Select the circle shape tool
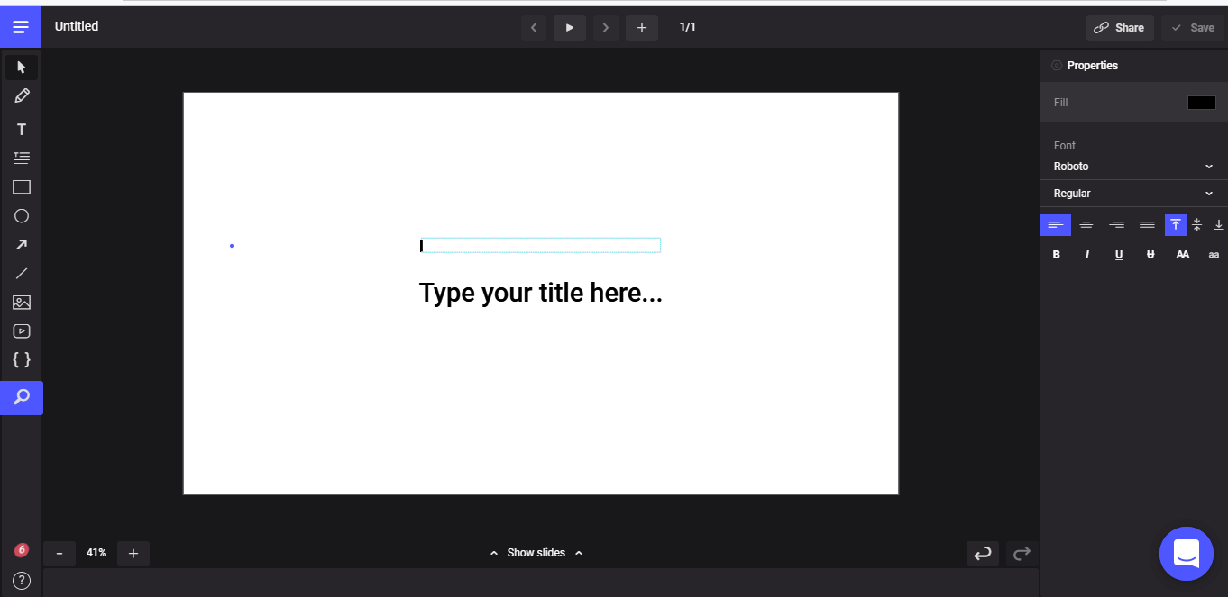Image resolution: width=1228 pixels, height=597 pixels. [22, 216]
